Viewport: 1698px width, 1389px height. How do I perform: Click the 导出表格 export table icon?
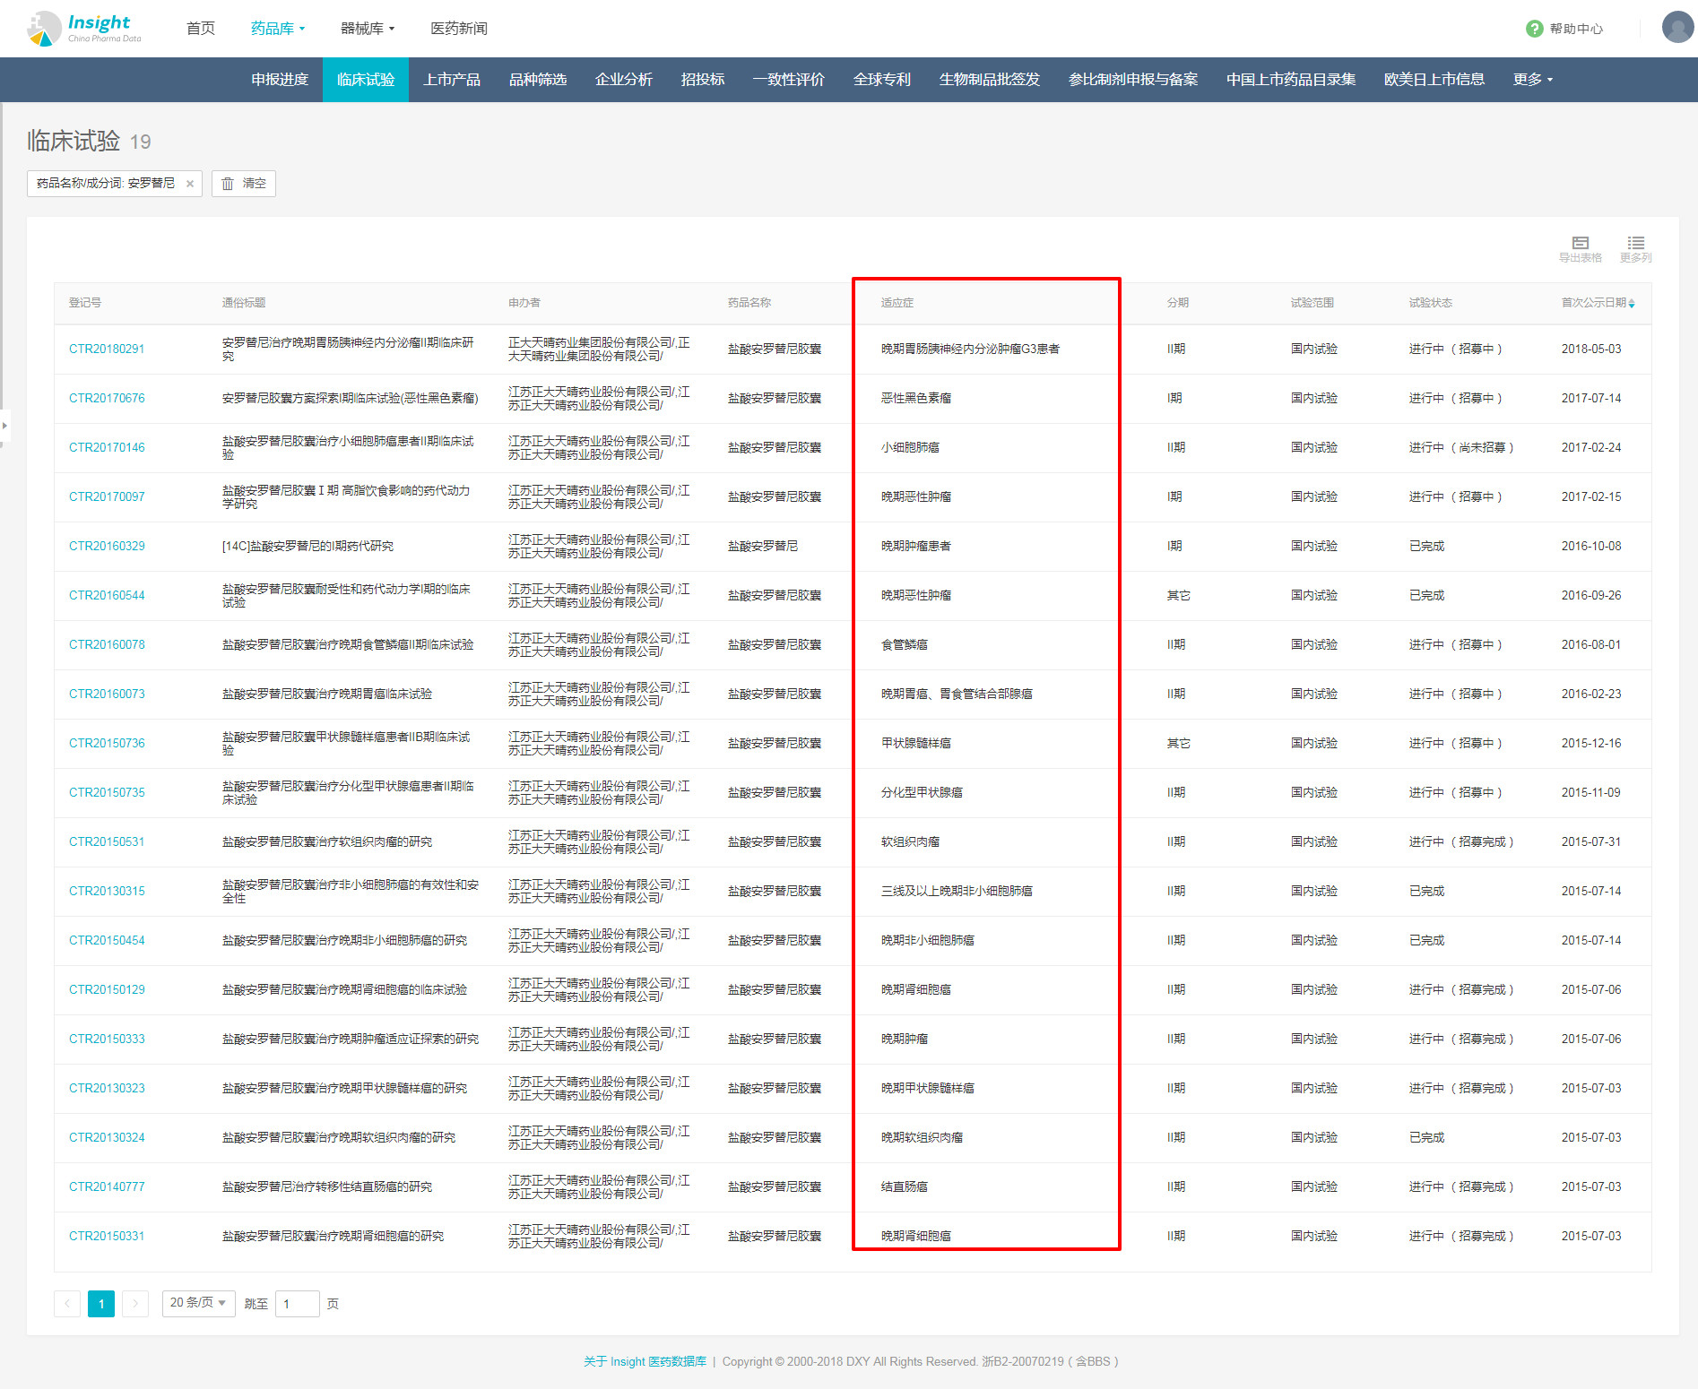pos(1580,244)
